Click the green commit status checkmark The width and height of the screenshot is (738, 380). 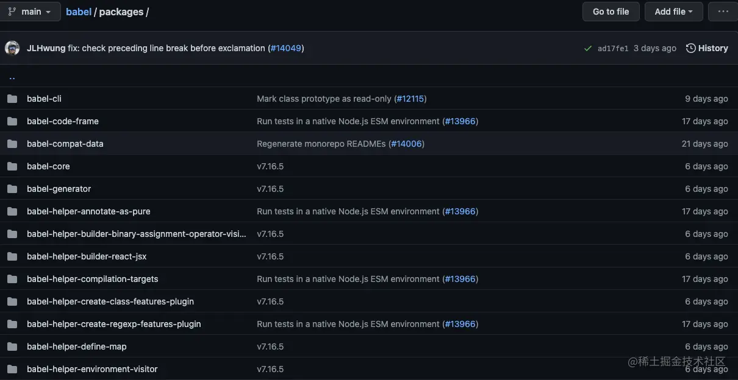click(x=587, y=48)
